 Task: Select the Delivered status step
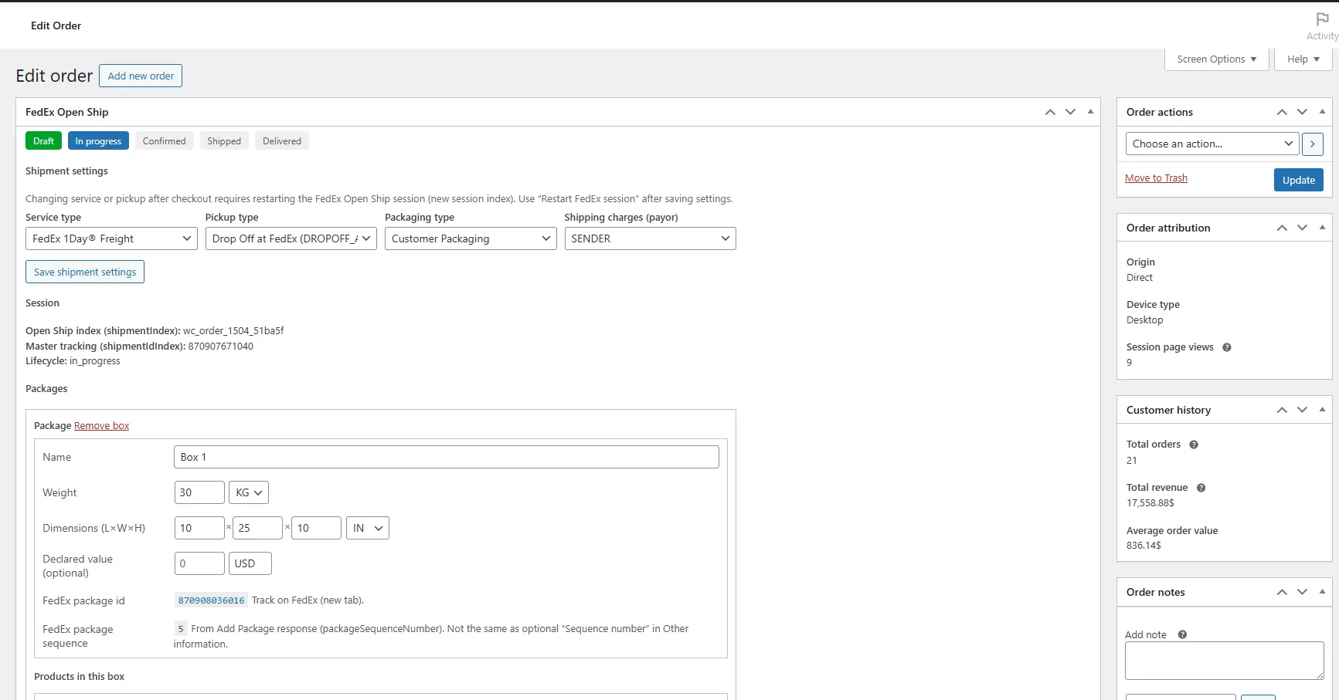pyautogui.click(x=282, y=141)
